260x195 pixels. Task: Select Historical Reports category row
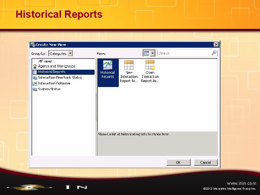pos(64,72)
